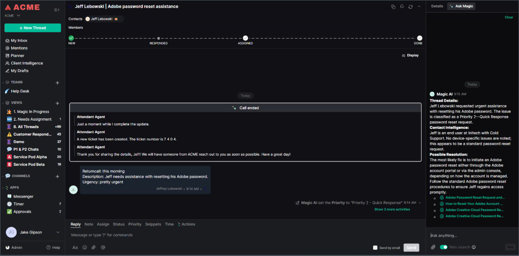Click the RESPONDED status step marker
The image size is (519, 256).
coord(159,38)
